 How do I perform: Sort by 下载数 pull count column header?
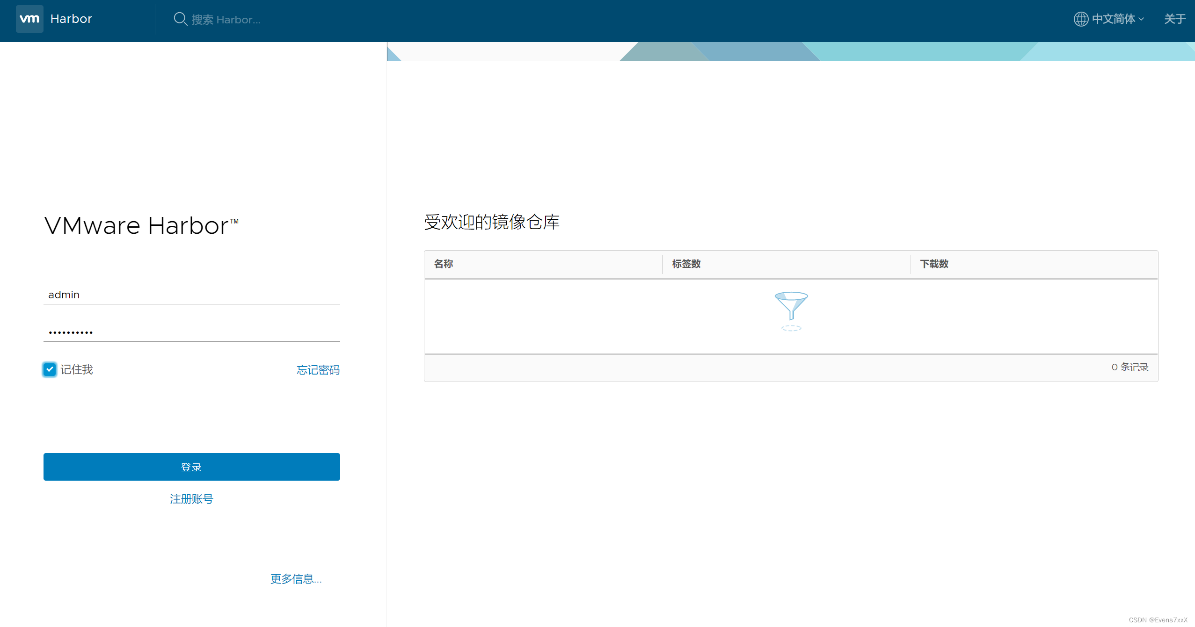click(x=934, y=264)
